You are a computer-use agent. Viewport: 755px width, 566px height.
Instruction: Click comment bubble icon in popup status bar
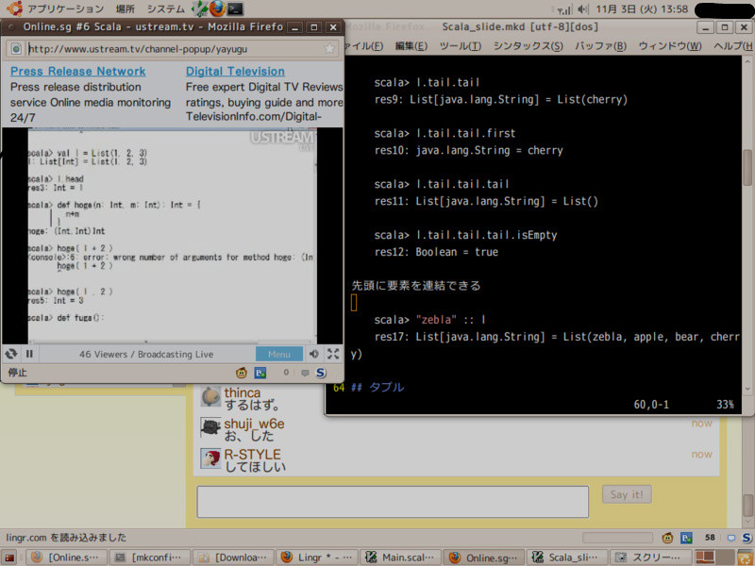tap(305, 373)
